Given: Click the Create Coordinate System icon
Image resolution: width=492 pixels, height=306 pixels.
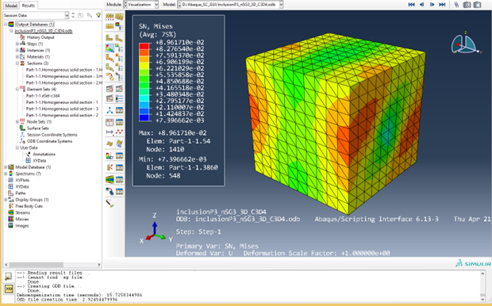Looking at the screenshot, I should click(110, 110).
